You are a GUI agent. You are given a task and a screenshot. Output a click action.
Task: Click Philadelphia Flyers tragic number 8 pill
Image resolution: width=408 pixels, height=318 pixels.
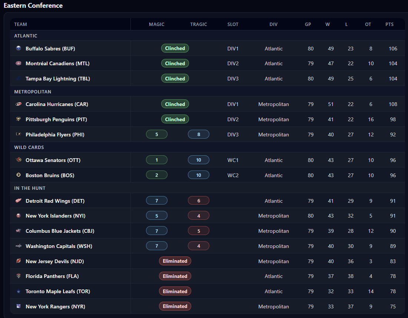tap(199, 134)
